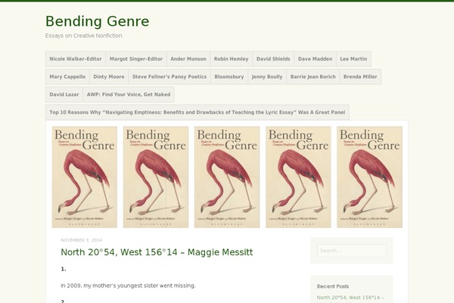Screen dimensions: 454x303
Task: Click the David Lazar menu item
Action: point(64,95)
